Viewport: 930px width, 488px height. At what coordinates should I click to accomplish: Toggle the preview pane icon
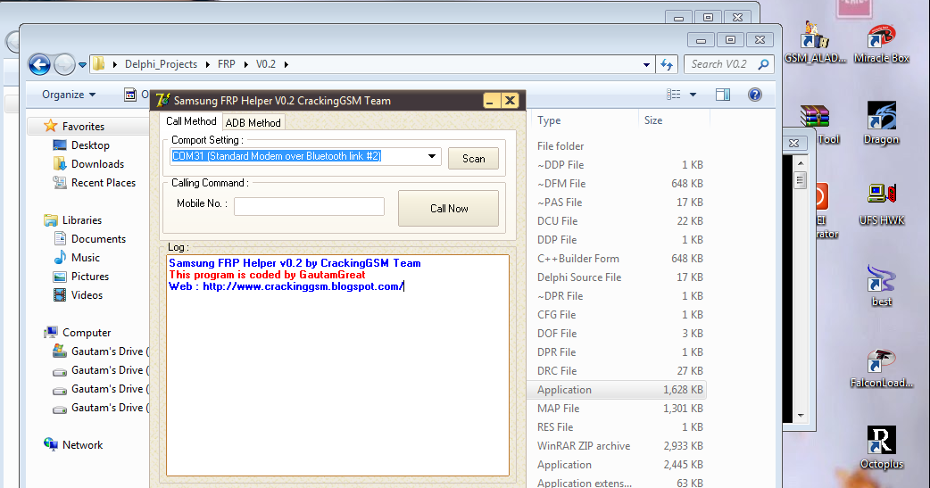tap(722, 95)
